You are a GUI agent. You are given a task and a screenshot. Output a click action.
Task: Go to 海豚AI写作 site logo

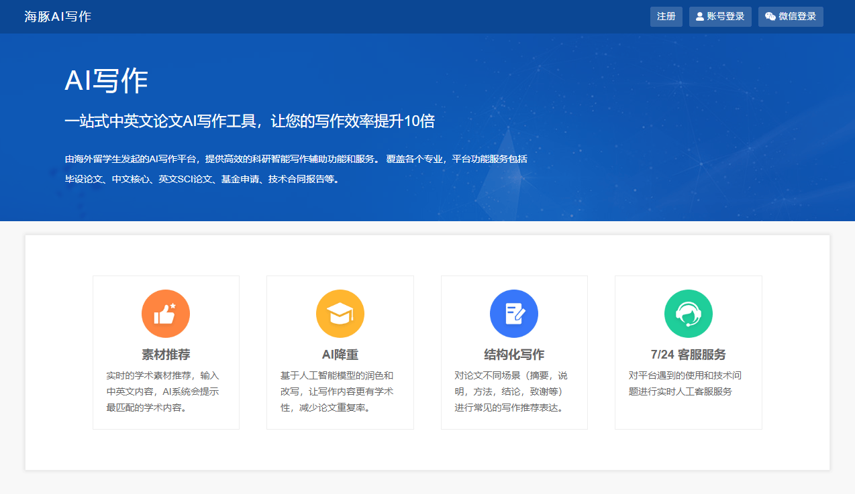click(x=58, y=17)
